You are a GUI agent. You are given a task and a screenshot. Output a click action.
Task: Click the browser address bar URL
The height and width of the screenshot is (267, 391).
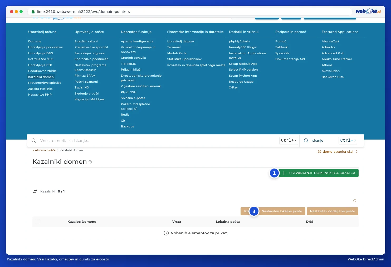coord(83,12)
